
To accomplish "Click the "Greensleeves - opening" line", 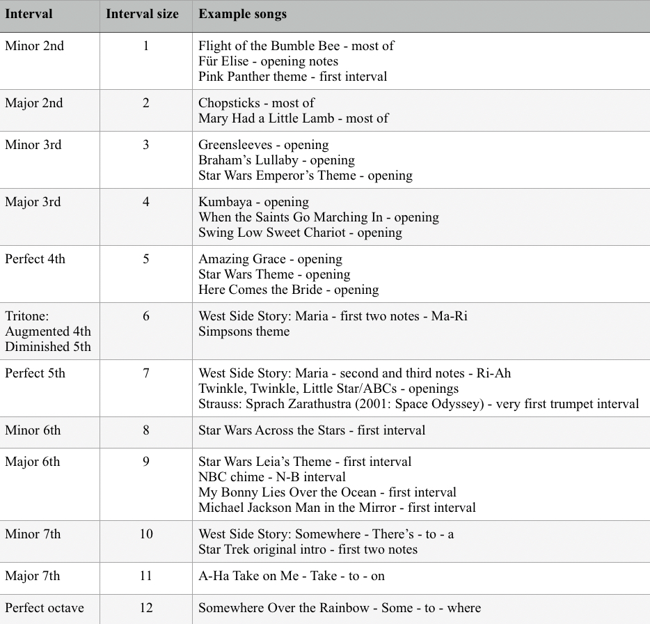I will [263, 145].
